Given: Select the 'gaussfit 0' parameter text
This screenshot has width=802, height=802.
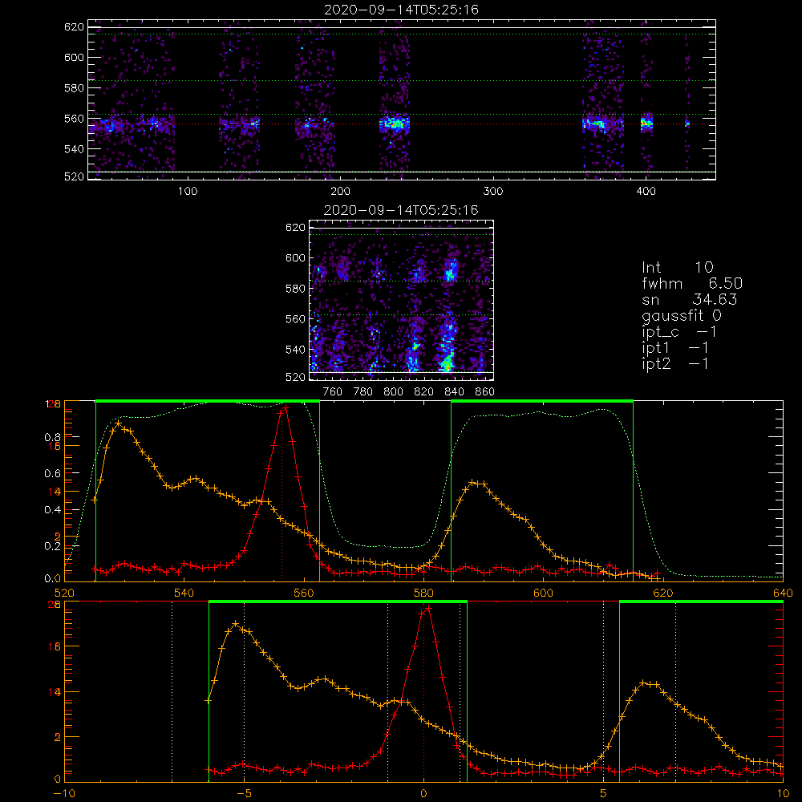Looking at the screenshot, I should [681, 315].
